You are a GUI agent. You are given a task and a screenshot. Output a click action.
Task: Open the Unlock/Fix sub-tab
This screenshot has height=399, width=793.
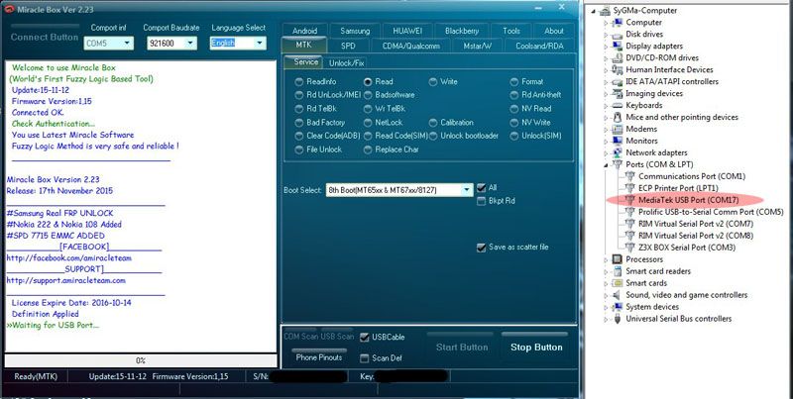tap(344, 63)
